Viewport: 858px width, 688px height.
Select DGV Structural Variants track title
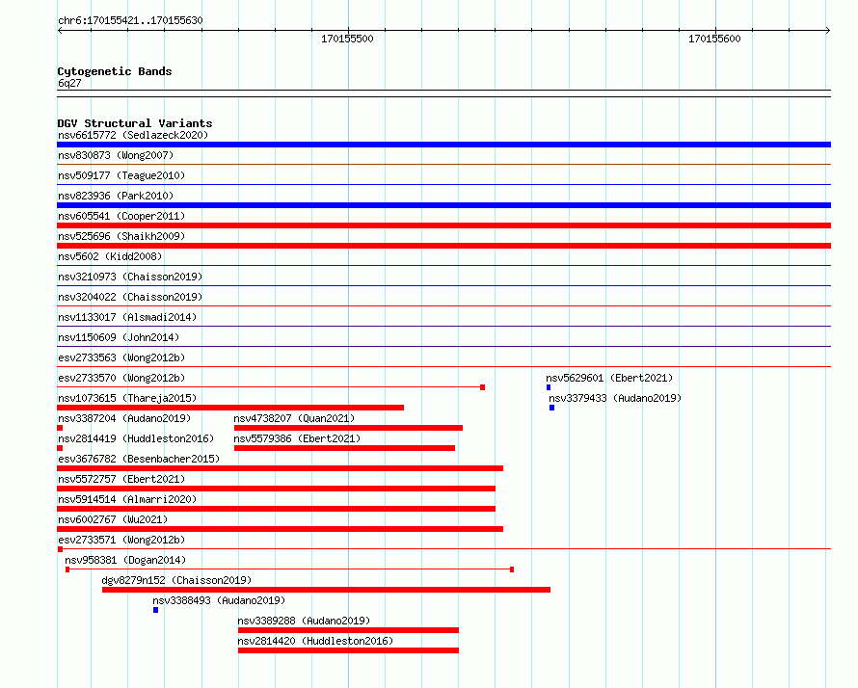pos(135,123)
